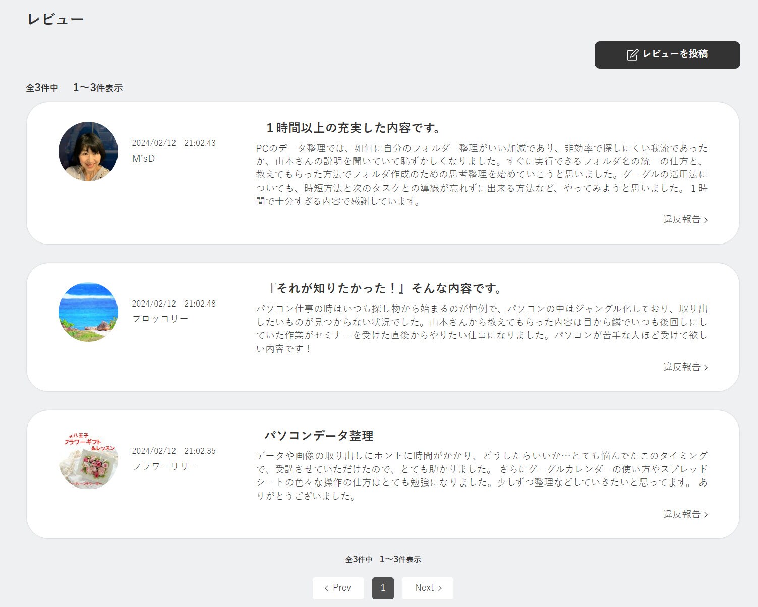Click the reviewer name ブロッコリー
Image resolution: width=758 pixels, height=607 pixels.
(160, 319)
